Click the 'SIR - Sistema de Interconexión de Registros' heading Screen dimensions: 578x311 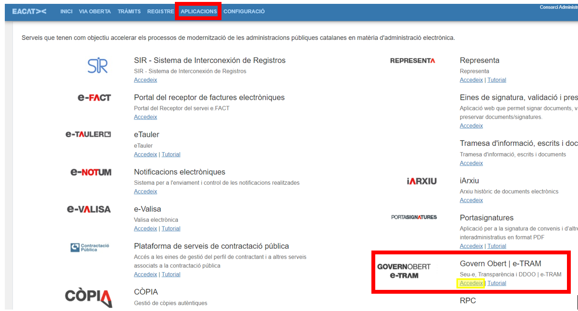click(x=210, y=60)
